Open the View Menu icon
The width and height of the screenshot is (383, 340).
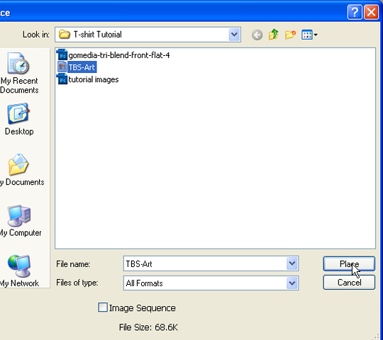click(309, 35)
